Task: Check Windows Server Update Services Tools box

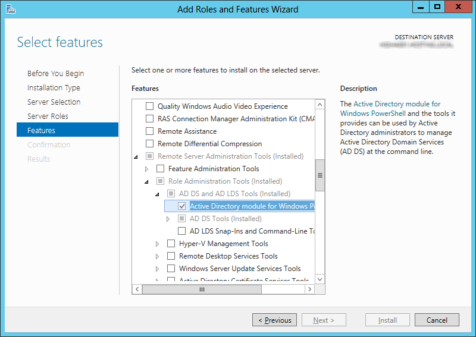Action: [x=171, y=268]
